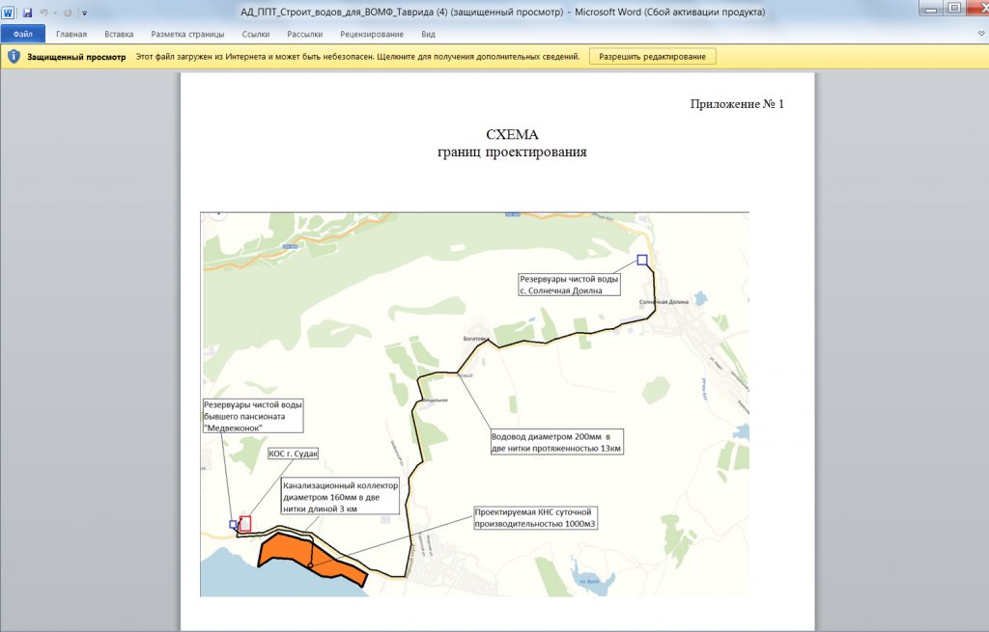This screenshot has height=632, width=989.
Task: Maximize the Word window
Action: (x=953, y=9)
